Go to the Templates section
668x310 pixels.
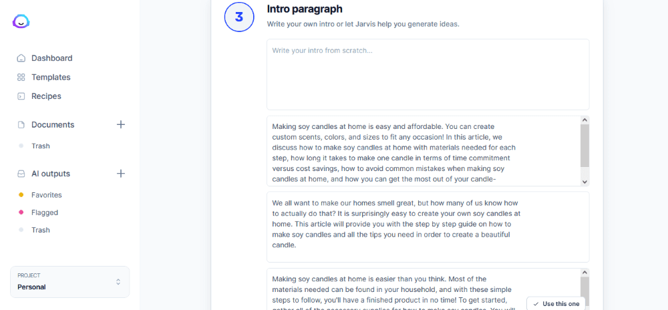pyautogui.click(x=51, y=77)
